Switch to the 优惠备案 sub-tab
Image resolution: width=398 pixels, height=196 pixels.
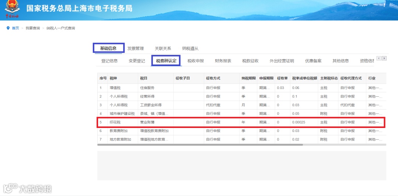point(313,61)
